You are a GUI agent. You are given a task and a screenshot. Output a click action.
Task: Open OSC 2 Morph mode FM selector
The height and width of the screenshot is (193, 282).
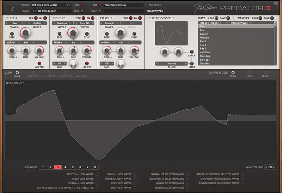pos(74,42)
